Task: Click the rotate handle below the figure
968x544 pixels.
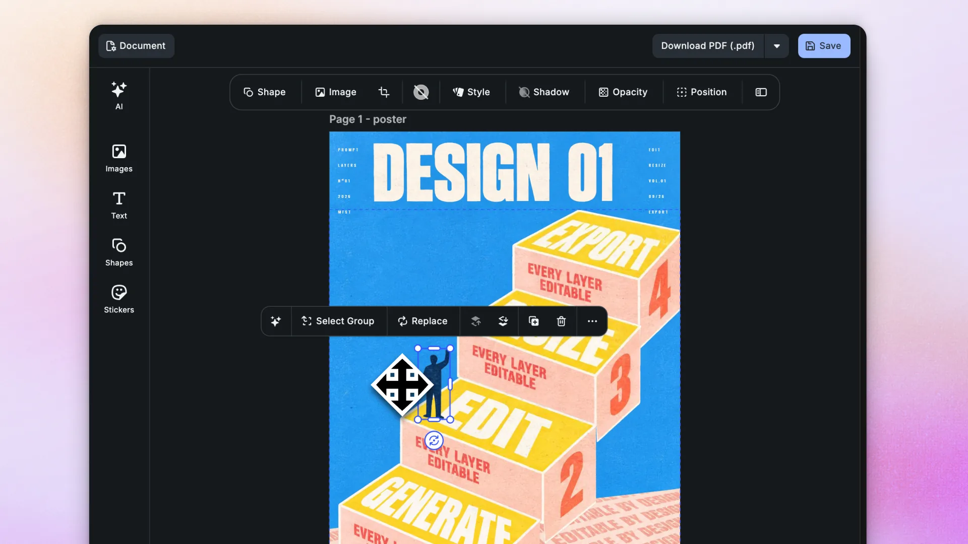Action: tap(434, 440)
